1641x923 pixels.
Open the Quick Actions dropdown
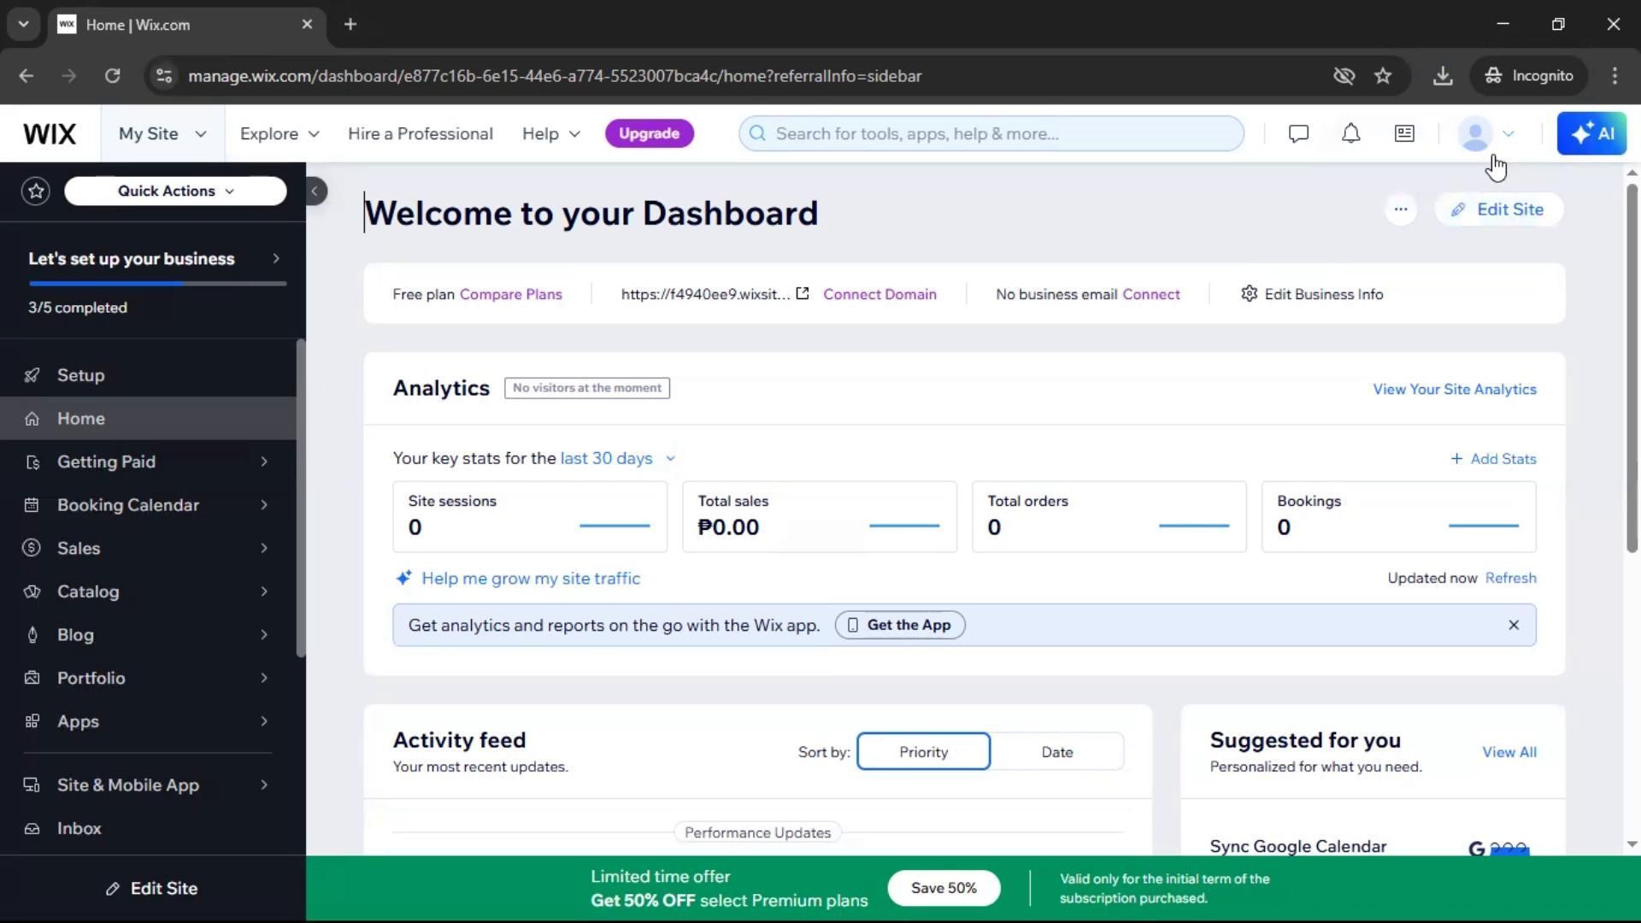175,191
